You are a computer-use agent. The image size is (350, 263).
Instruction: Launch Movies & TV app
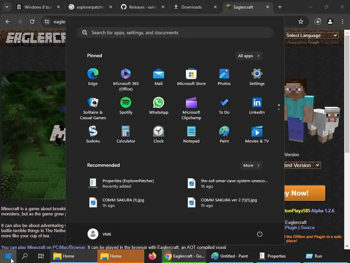tap(257, 135)
